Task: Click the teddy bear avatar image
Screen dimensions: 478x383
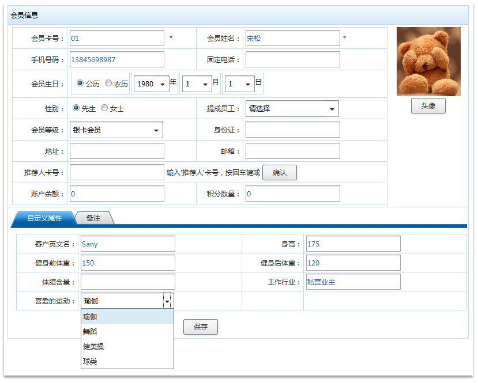Action: coord(428,62)
